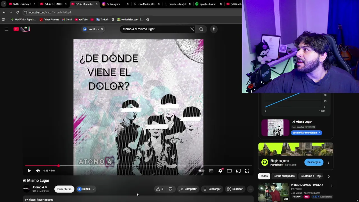Open the Atomo 4 channel name link
The width and height of the screenshot is (359, 202).
pos(38,187)
